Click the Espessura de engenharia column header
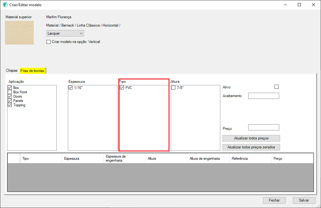This screenshot has height=208, width=321. click(125, 159)
